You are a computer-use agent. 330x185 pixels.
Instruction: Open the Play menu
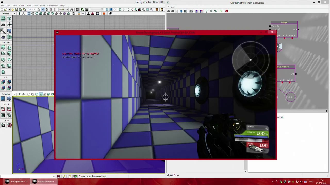[36, 5]
